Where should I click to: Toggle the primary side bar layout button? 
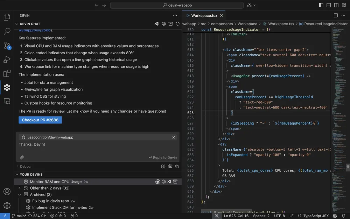tap(321, 5)
